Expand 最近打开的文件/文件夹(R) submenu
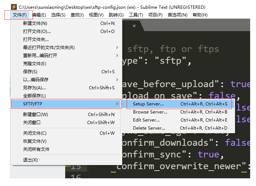Image resolution: width=256 pixels, height=186 pixels. pyautogui.click(x=66, y=48)
